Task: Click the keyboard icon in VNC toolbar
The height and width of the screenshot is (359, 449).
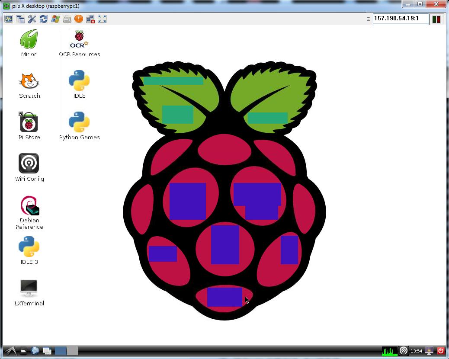Action: [67, 19]
